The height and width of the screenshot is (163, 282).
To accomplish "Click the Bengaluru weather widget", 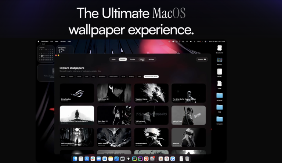I will (x=65, y=49).
